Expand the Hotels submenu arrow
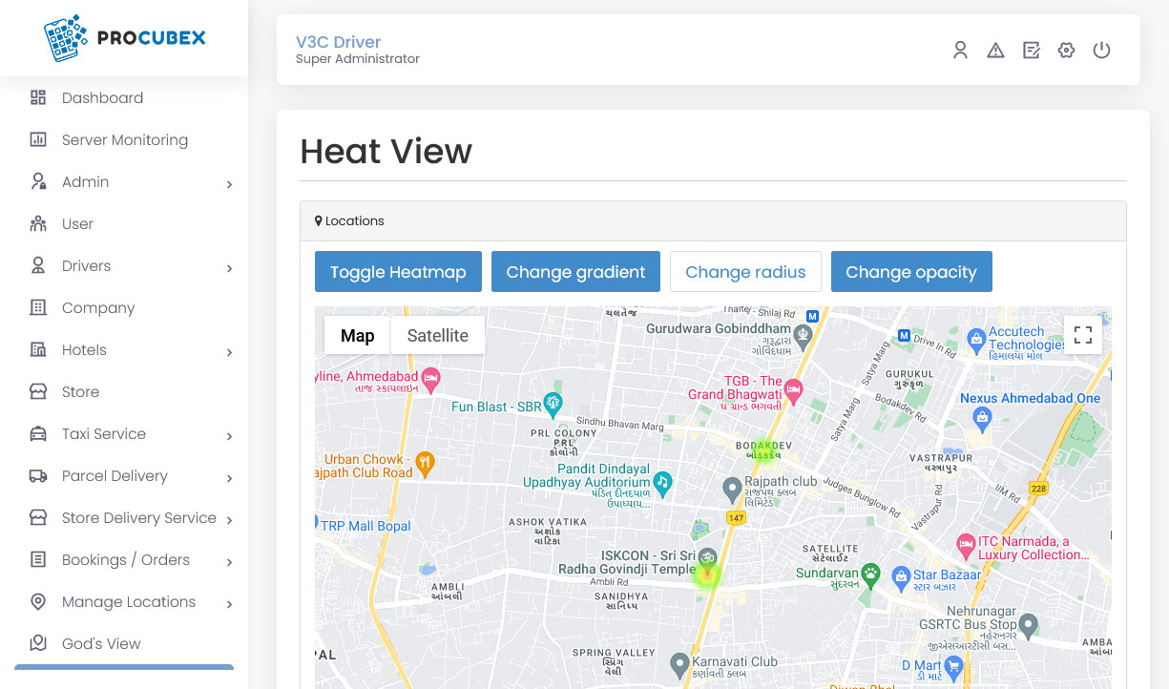The image size is (1169, 689). pyautogui.click(x=229, y=352)
